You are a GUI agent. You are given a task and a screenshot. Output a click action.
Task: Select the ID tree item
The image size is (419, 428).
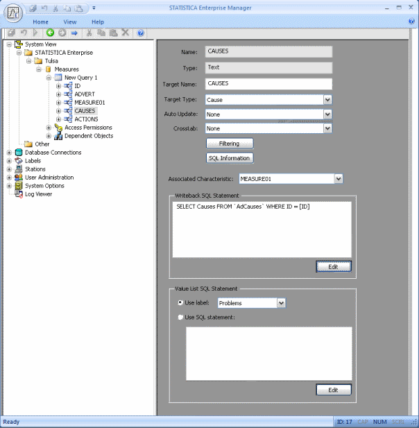78,86
